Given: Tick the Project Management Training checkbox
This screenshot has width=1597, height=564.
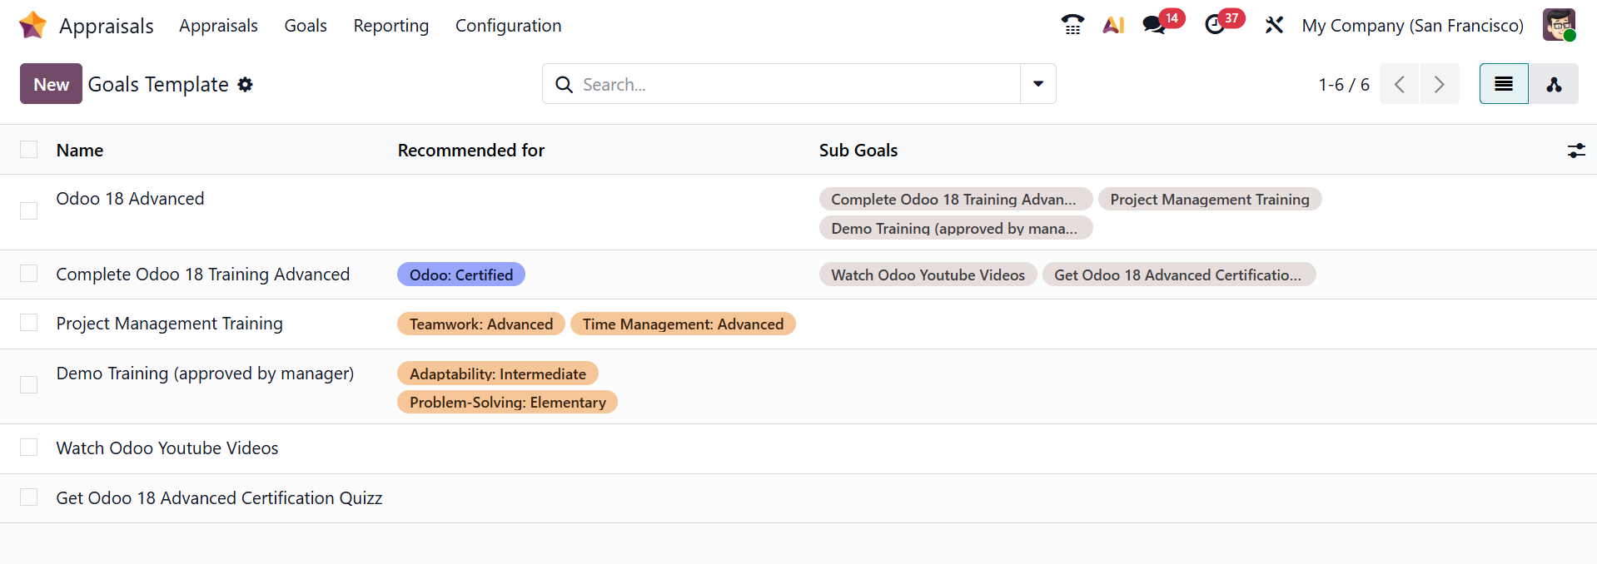Looking at the screenshot, I should pyautogui.click(x=29, y=323).
